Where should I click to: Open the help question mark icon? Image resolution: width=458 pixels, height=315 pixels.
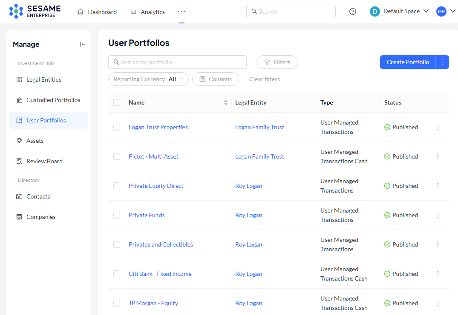pos(353,11)
